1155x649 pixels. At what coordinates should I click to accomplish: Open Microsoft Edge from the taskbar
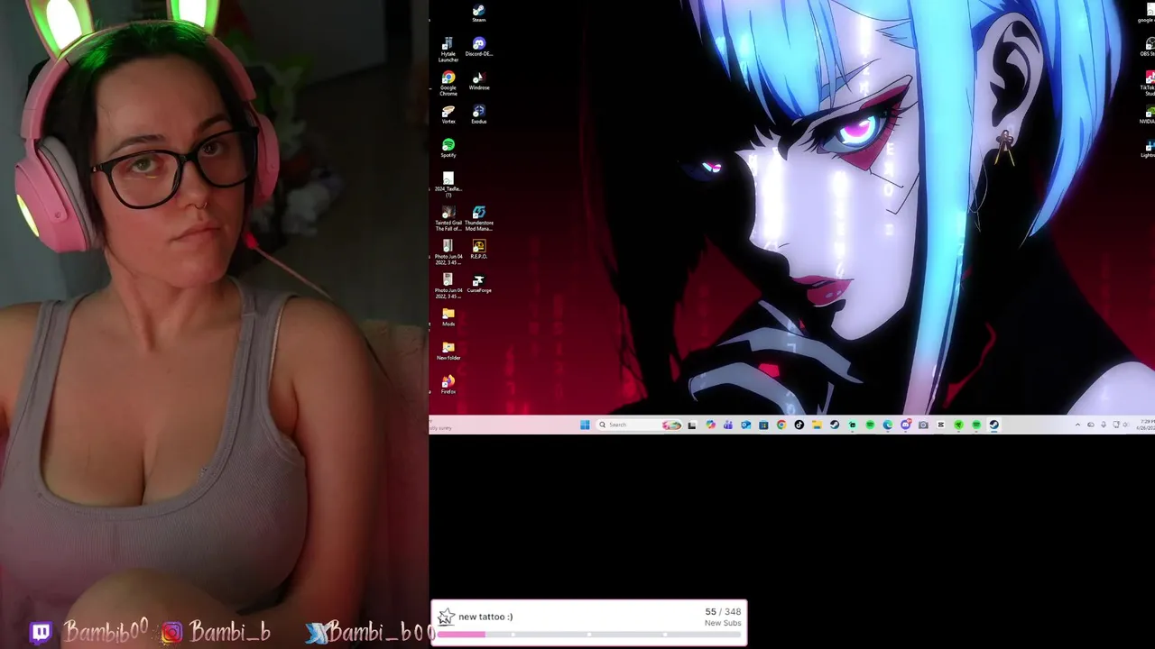pyautogui.click(x=887, y=425)
